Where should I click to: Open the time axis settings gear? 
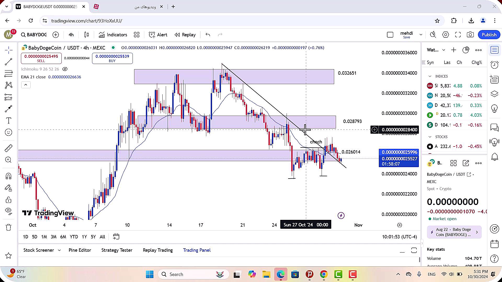(400, 225)
